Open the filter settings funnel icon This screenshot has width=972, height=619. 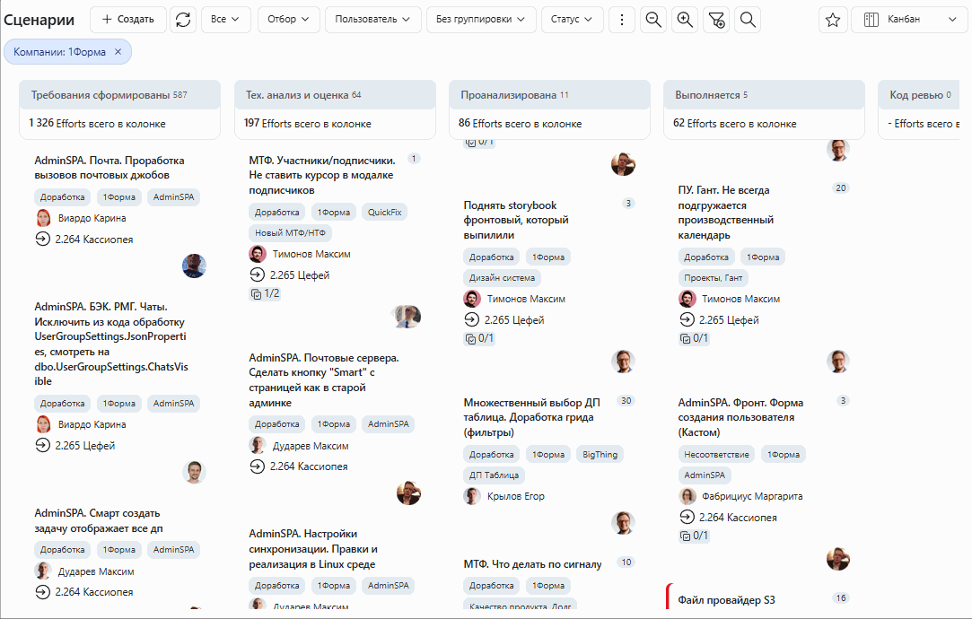coord(716,20)
